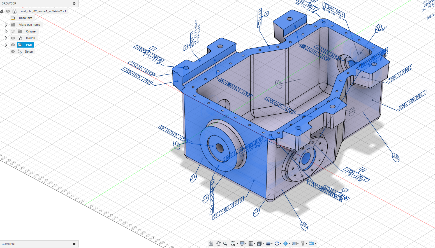The width and height of the screenshot is (435, 248).
Task: Open Display Settings monitor icon
Action: [242, 244]
